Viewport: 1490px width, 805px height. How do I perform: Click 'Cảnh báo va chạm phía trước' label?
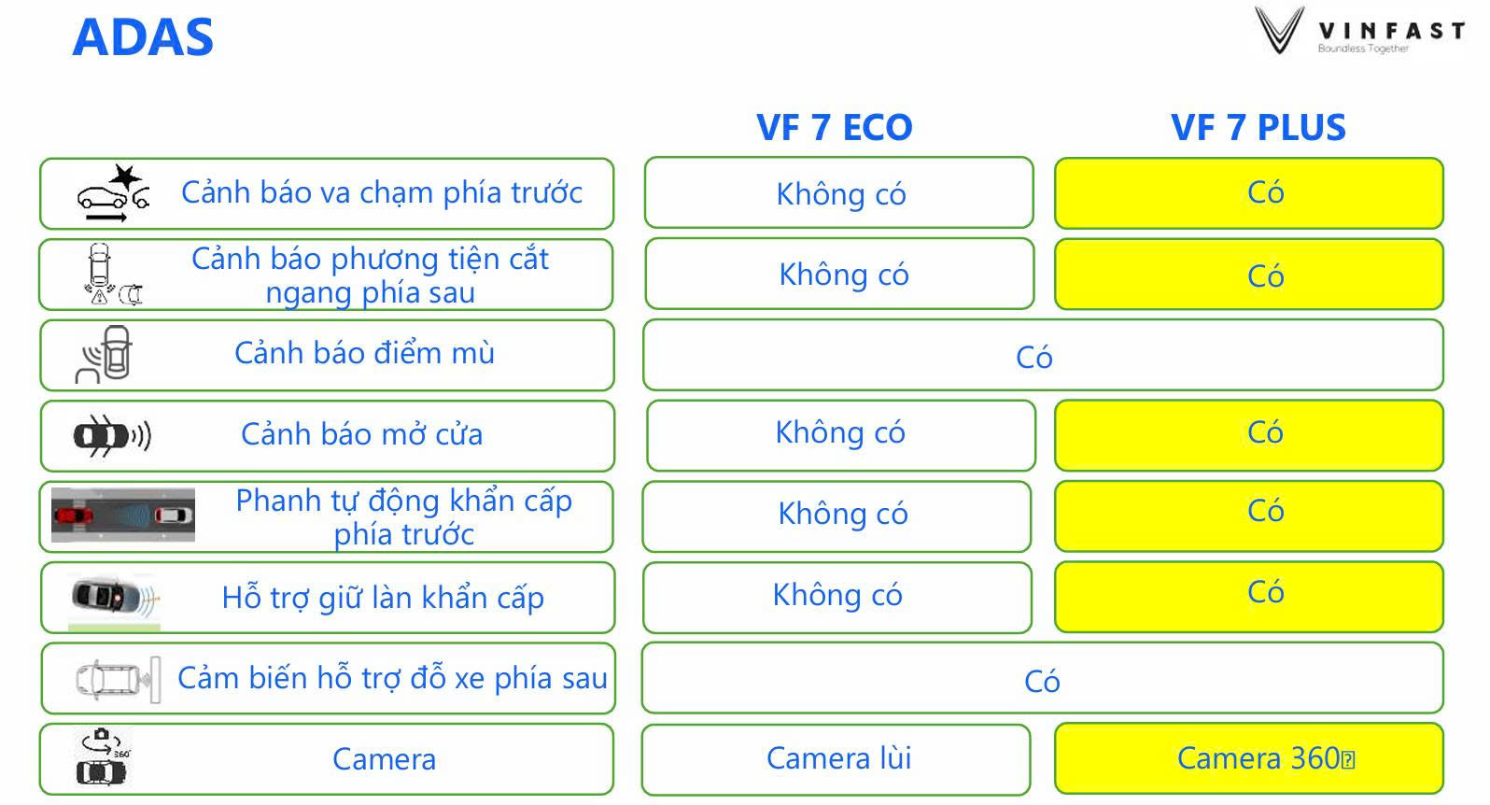(381, 192)
